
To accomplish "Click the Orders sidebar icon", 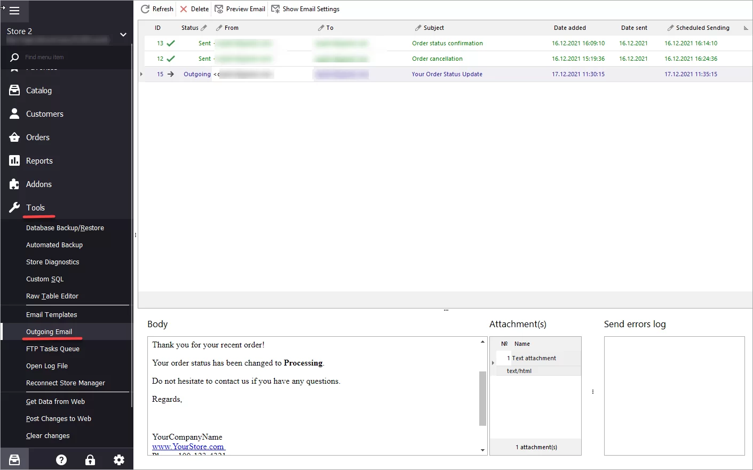I will (x=15, y=137).
